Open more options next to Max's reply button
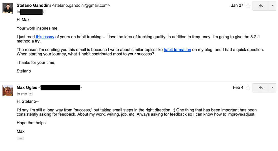Image resolution: width=278 pixels, height=151 pixels. (x=272, y=88)
